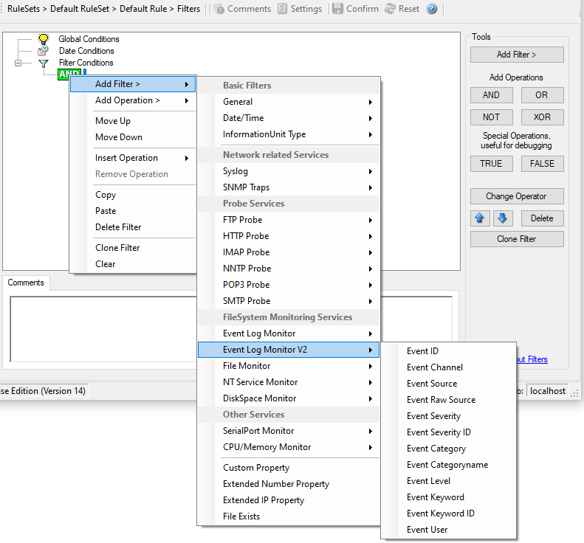Select the Global Conditions lightbulb icon
Image resolution: width=584 pixels, height=543 pixels.
tap(44, 39)
